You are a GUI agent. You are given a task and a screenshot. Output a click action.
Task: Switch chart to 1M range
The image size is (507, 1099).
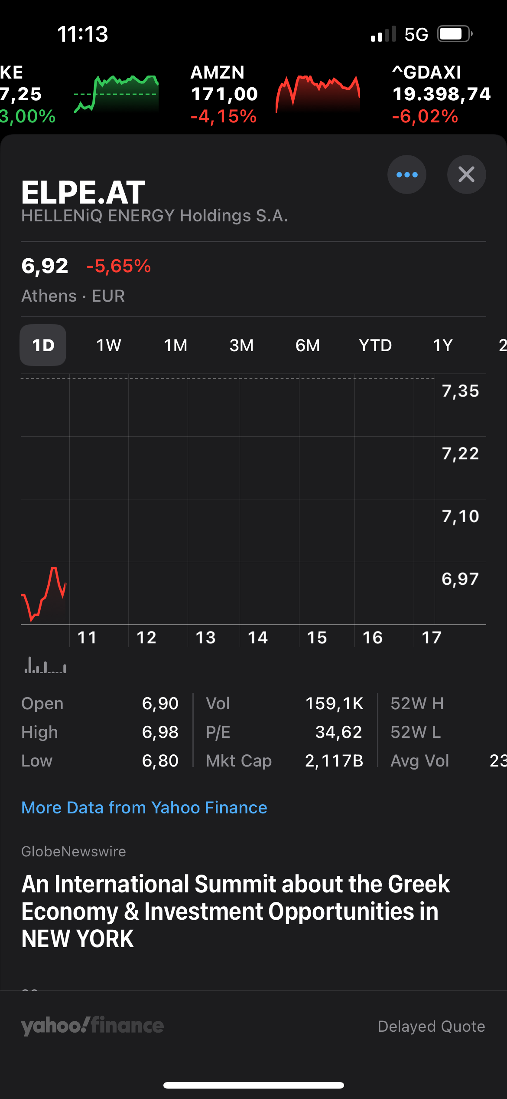point(175,345)
